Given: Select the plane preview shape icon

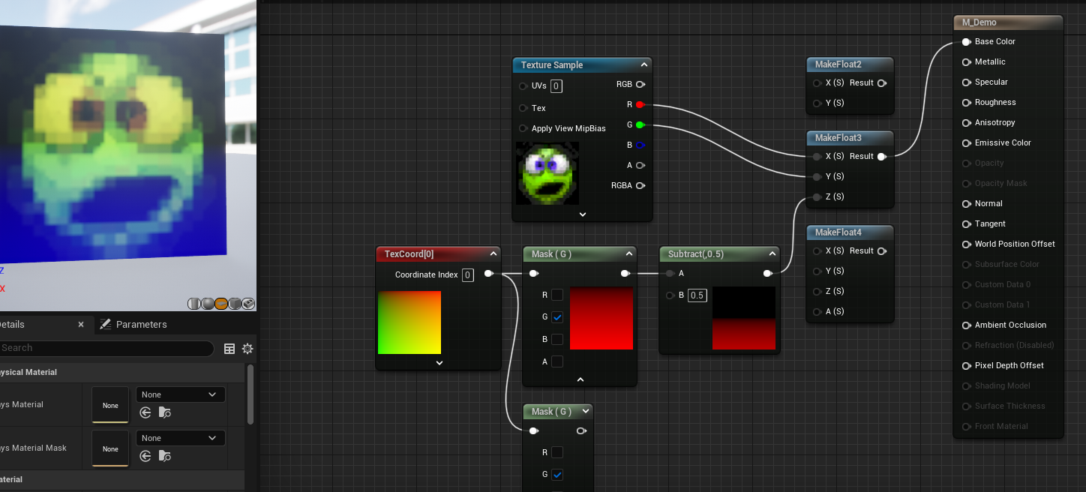Looking at the screenshot, I should [221, 304].
